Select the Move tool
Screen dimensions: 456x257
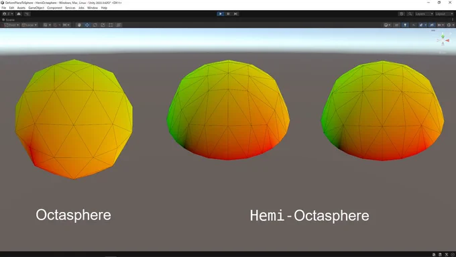coord(87,25)
